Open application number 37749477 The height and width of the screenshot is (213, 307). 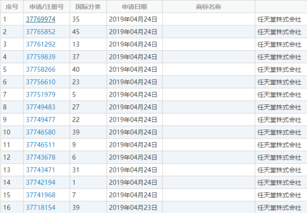click(41, 120)
